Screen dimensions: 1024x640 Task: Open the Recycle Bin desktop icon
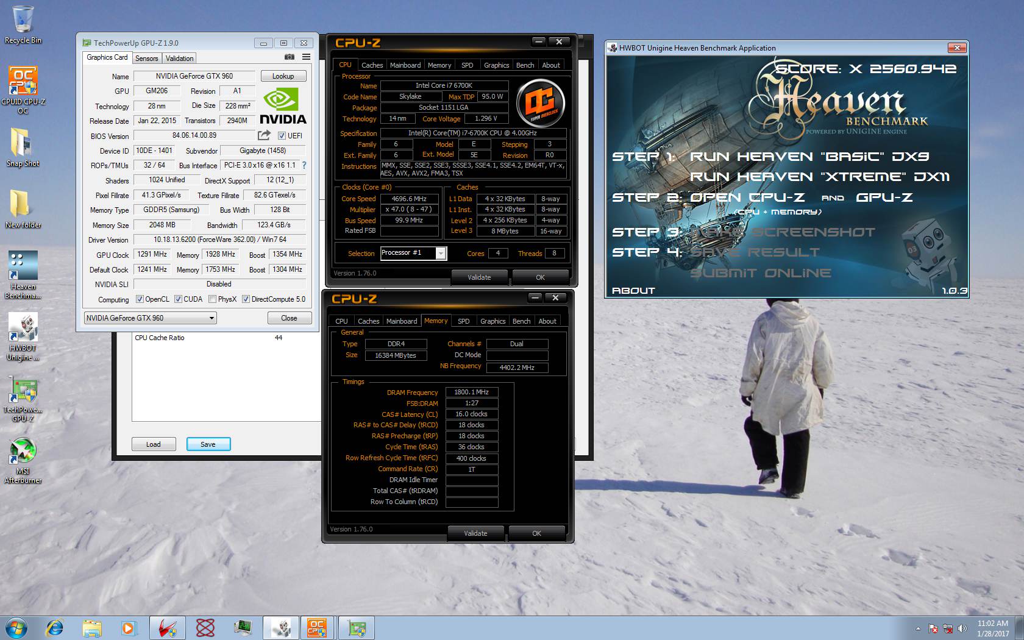coord(23,25)
